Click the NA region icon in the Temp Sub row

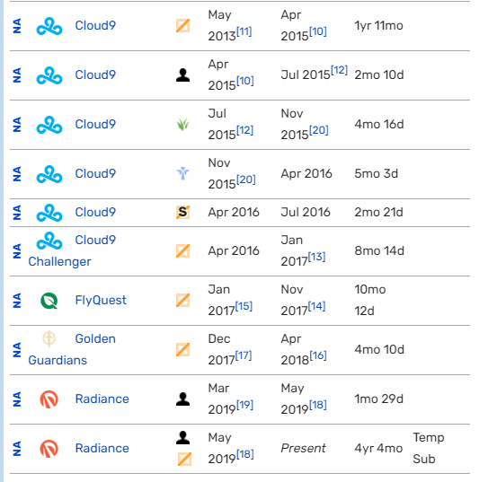(x=17, y=449)
